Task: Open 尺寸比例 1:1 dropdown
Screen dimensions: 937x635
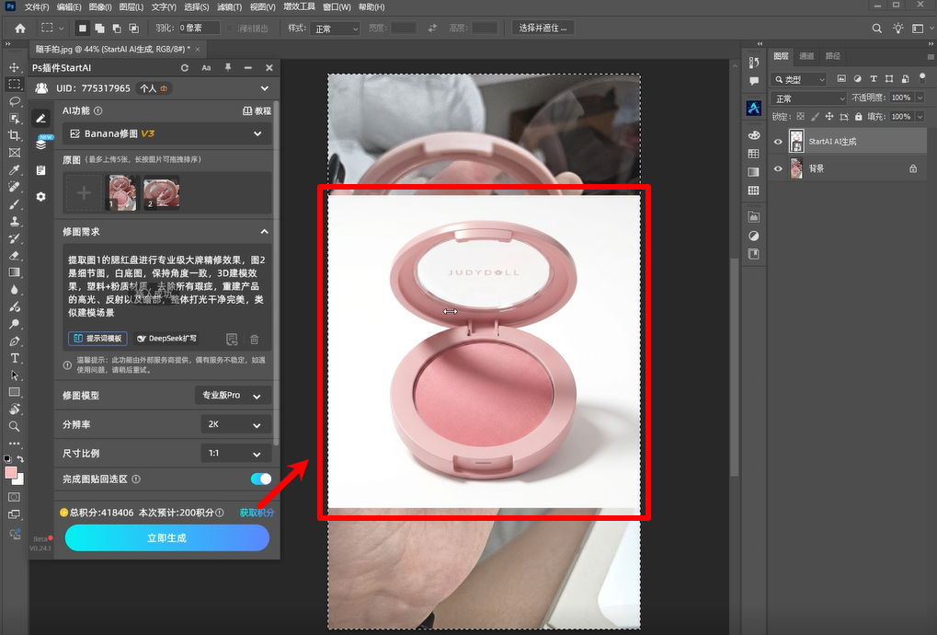Action: (235, 453)
